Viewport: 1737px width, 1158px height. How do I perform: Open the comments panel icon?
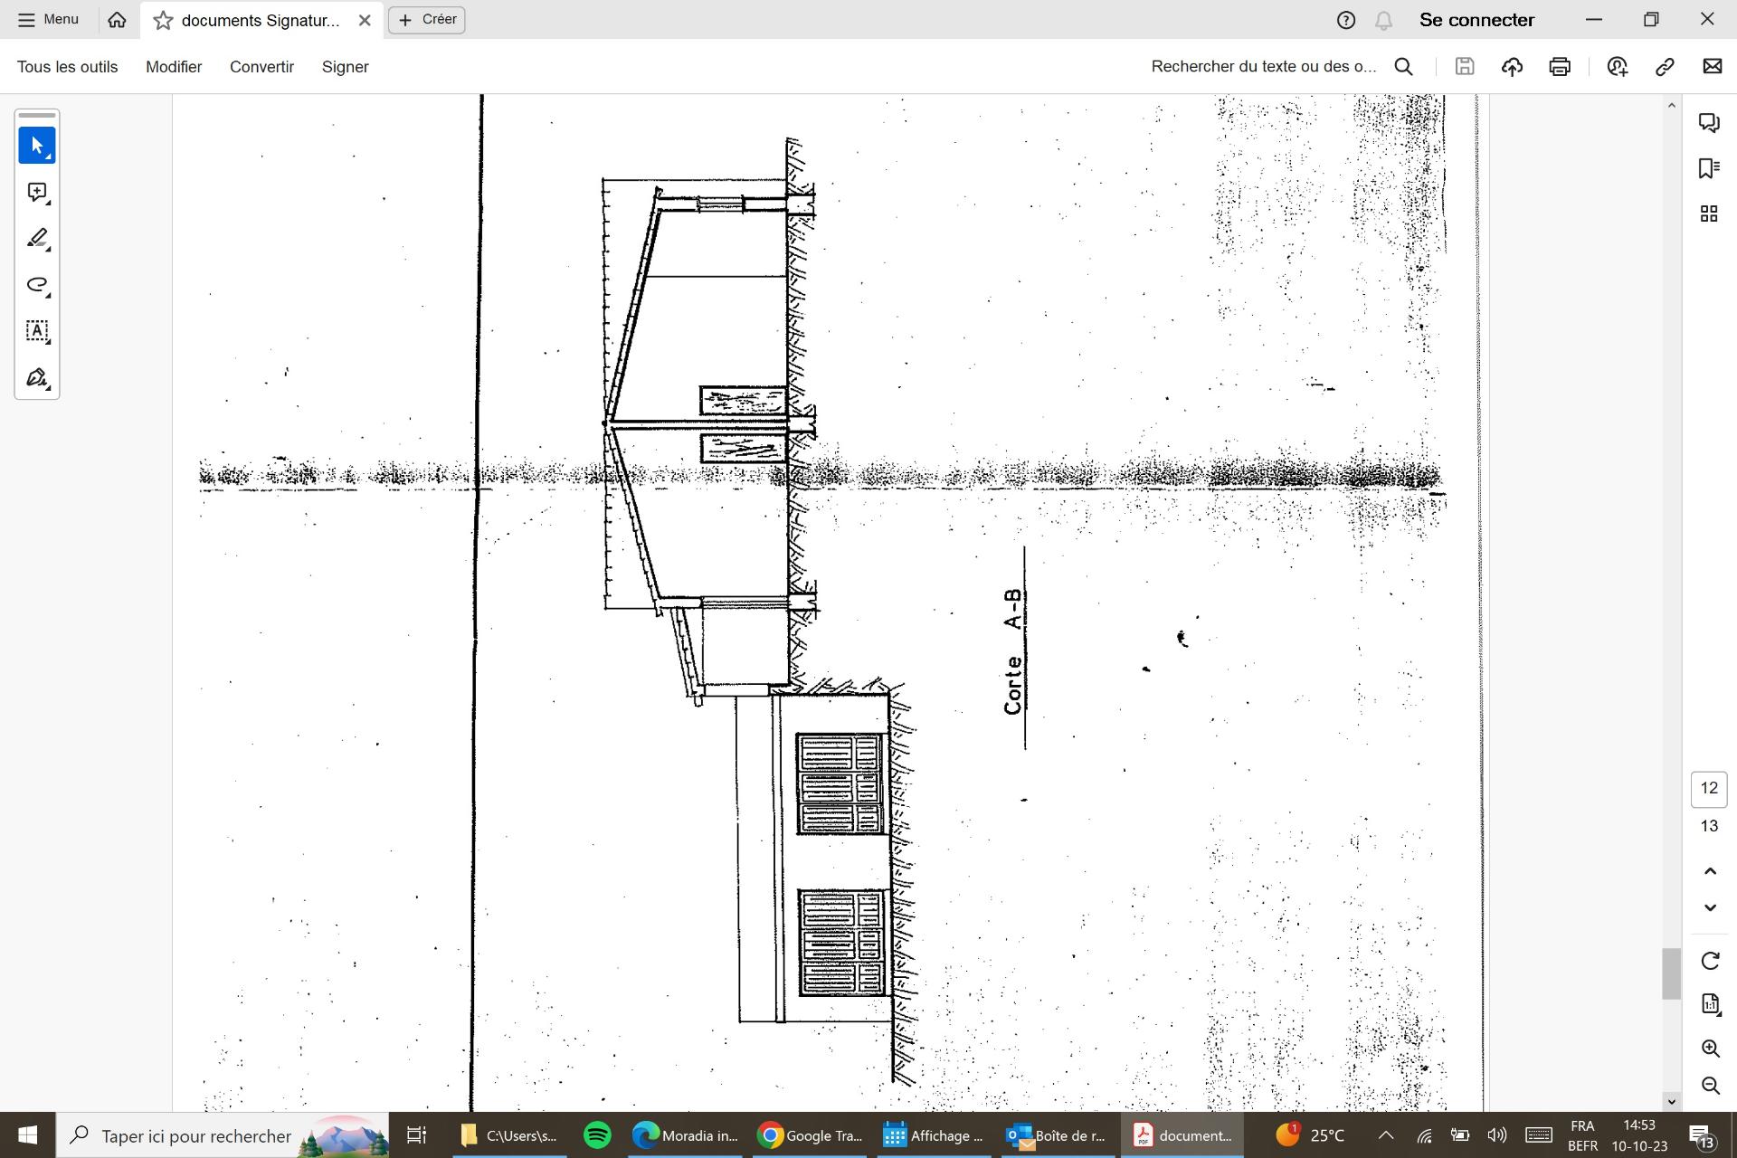pos(1708,123)
